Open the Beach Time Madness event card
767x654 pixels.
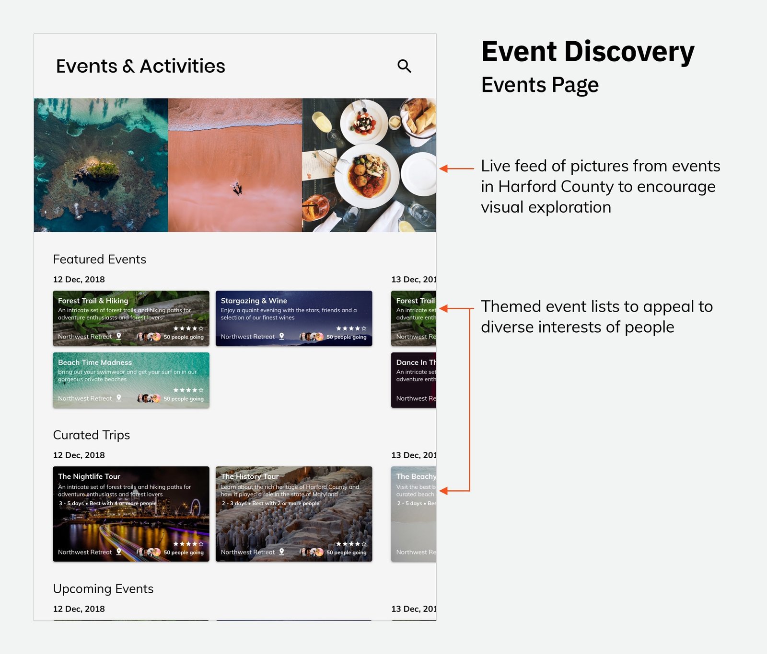[x=131, y=380]
